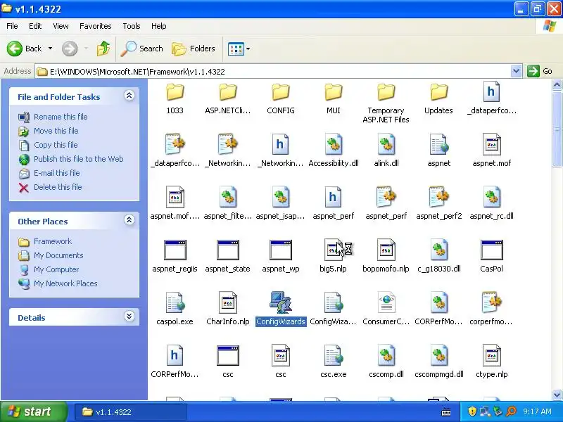Open the 1033 folder icon
This screenshot has width=563, height=422.
coord(175,93)
